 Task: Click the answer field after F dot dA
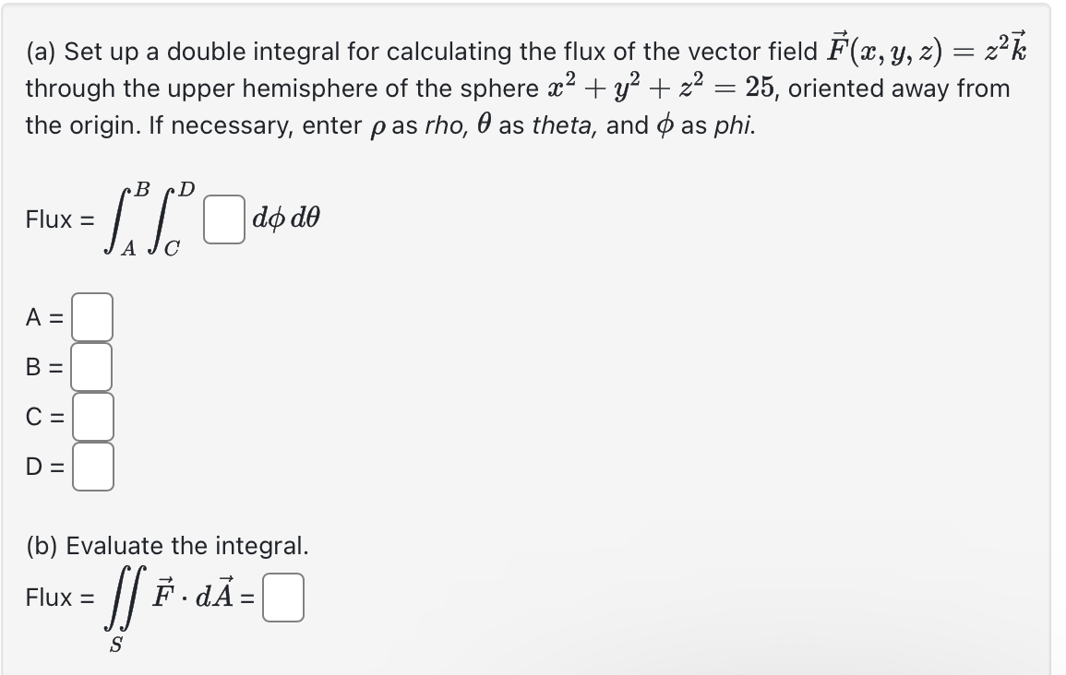pos(283,598)
